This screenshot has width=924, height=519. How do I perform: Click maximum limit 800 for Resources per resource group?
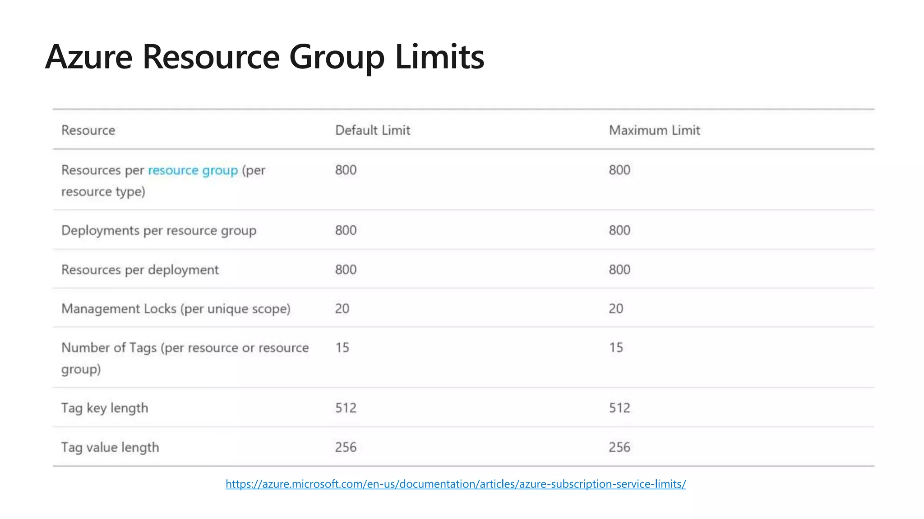620,170
